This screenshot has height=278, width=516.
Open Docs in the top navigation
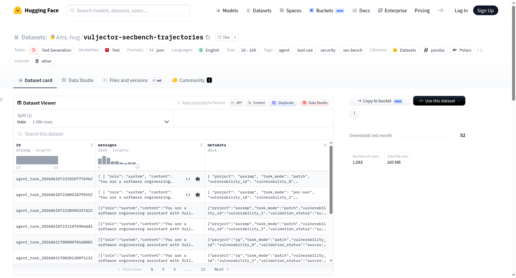(361, 10)
